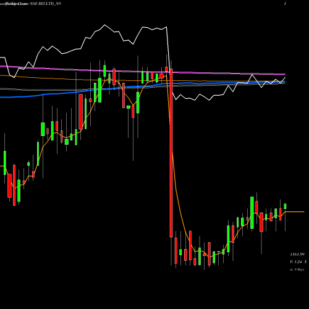Select the huge red crash candlestick
This screenshot has height=309, width=309.
[x=171, y=153]
